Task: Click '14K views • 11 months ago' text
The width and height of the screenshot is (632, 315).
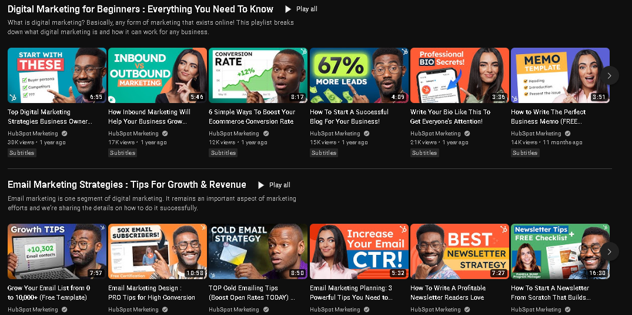Action: [x=547, y=142]
